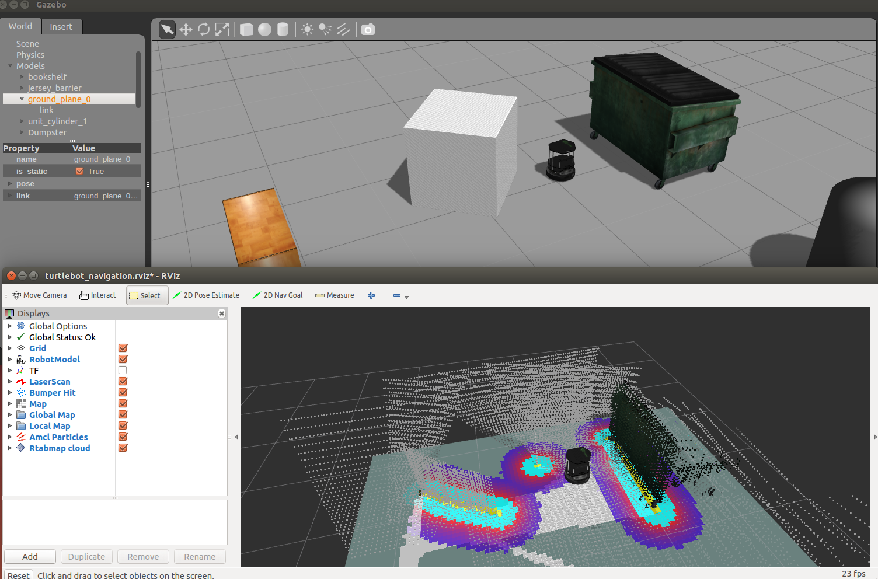Click the Remove display button
The width and height of the screenshot is (878, 579).
point(143,557)
